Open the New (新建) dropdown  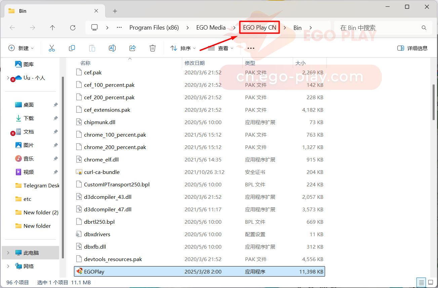[21, 48]
